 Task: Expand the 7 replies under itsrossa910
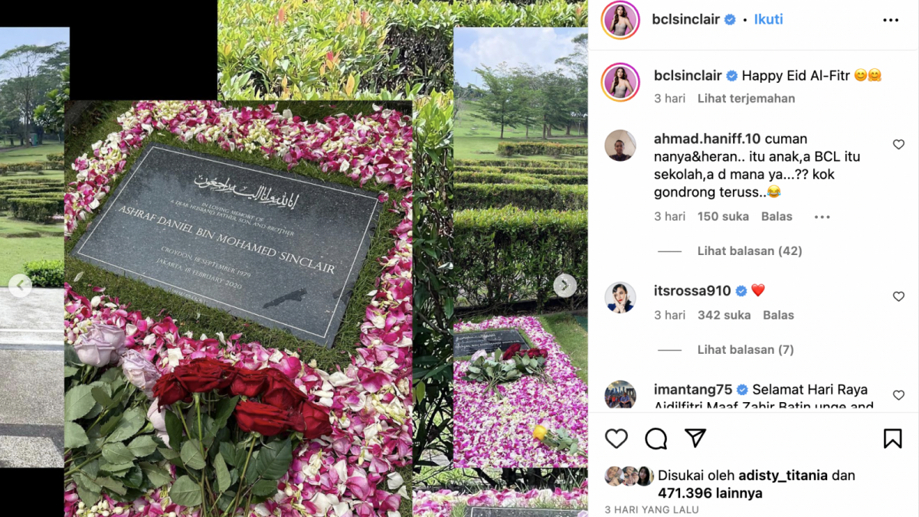(745, 349)
